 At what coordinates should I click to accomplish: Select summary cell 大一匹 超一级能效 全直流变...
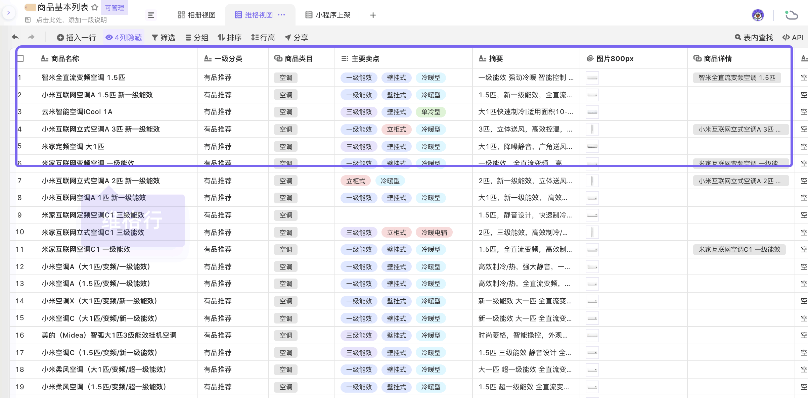point(526,369)
